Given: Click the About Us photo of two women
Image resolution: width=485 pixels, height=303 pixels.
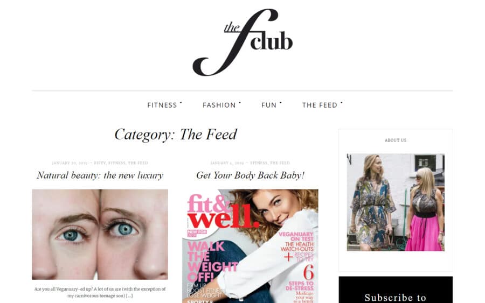Looking at the screenshot, I should 396,202.
